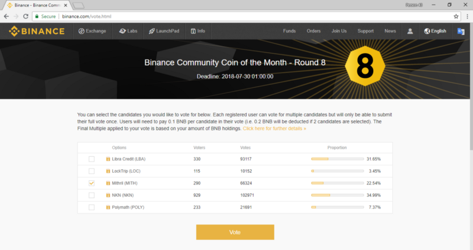
Task: Click the Libra Credit proportion bar
Action: (x=337, y=159)
